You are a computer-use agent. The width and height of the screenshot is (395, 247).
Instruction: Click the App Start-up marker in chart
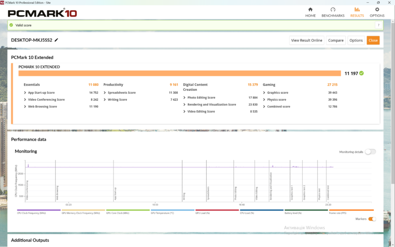pos(115,194)
